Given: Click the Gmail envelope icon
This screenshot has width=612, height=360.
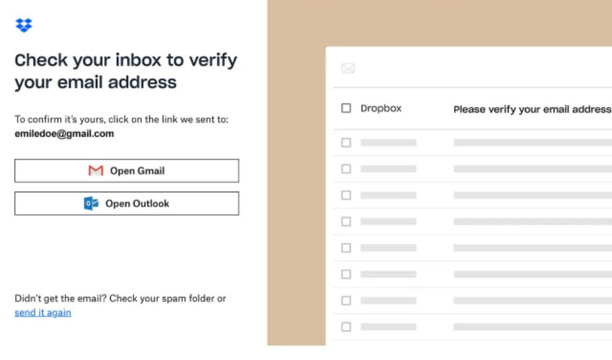Looking at the screenshot, I should (95, 171).
